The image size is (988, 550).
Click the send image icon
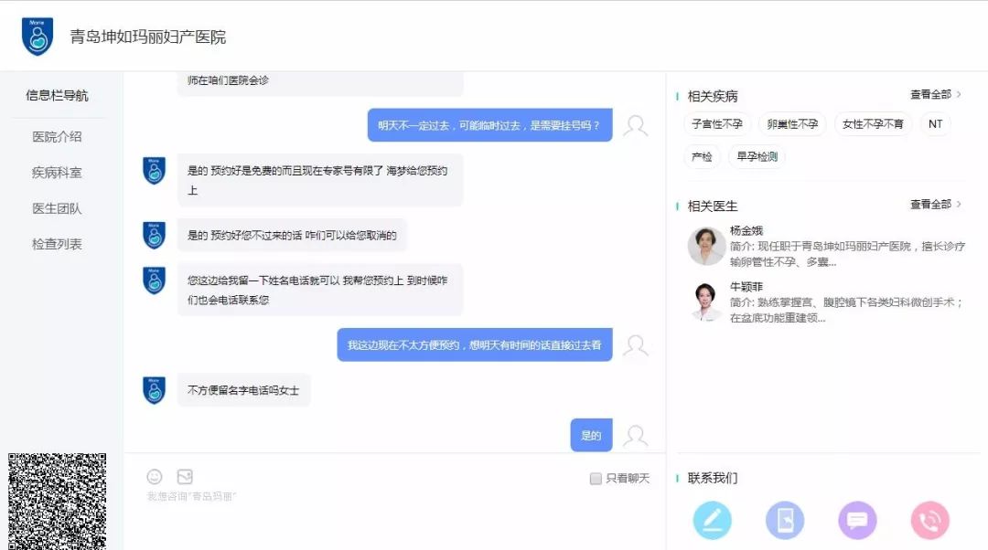(185, 477)
